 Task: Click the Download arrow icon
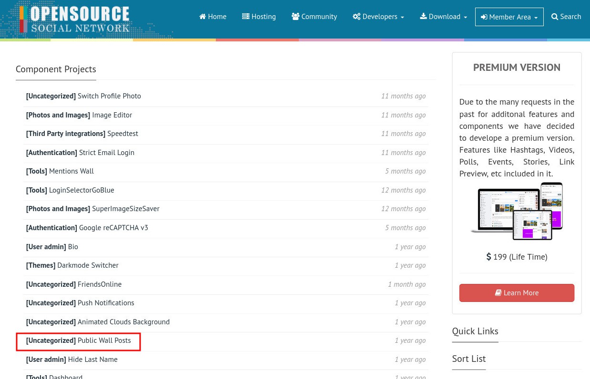[423, 16]
